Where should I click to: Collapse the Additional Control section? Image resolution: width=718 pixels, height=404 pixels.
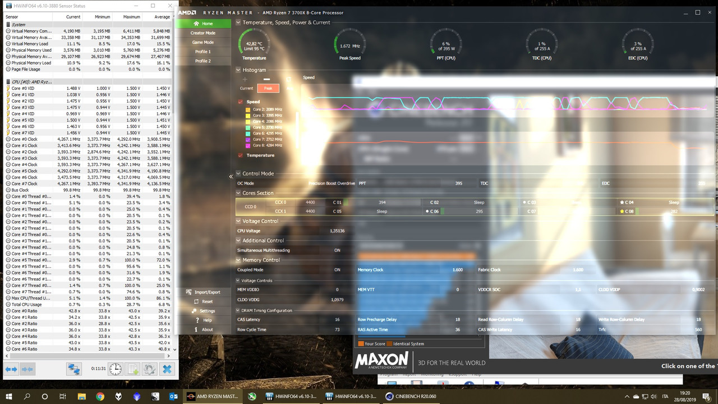click(x=238, y=240)
